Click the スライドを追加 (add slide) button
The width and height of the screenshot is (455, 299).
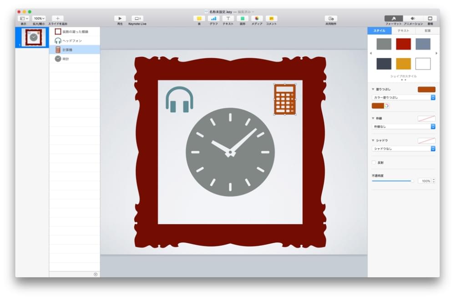click(x=57, y=19)
